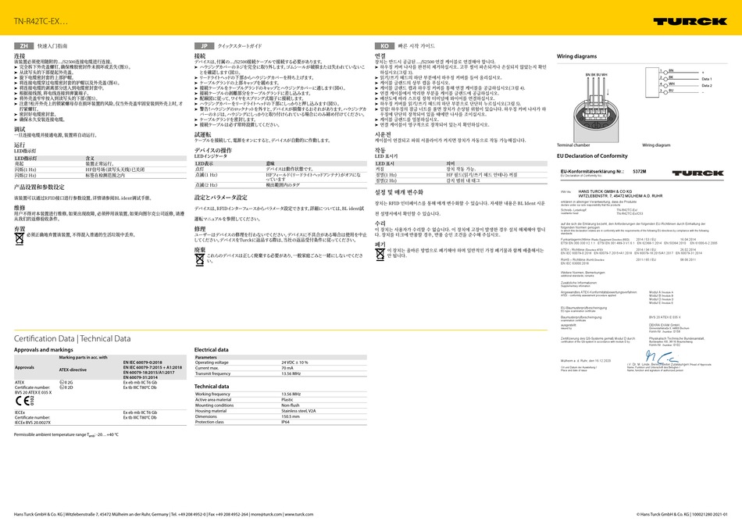Click the terminal chamber illustration
The height and width of the screenshot is (525, 742).
595,108
